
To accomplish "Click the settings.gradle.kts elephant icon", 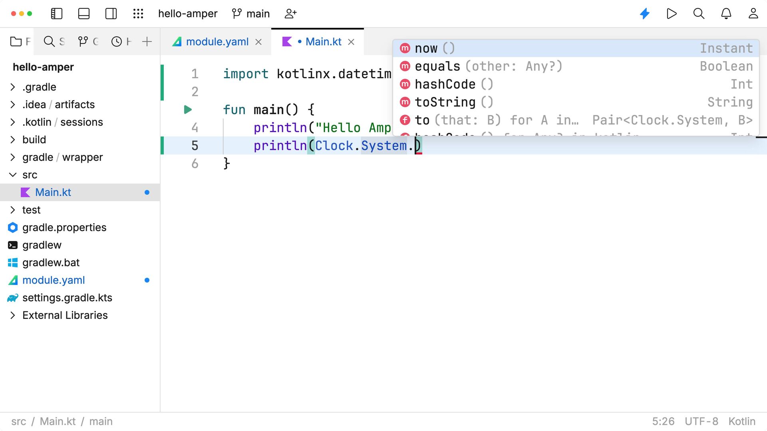I will 13,298.
